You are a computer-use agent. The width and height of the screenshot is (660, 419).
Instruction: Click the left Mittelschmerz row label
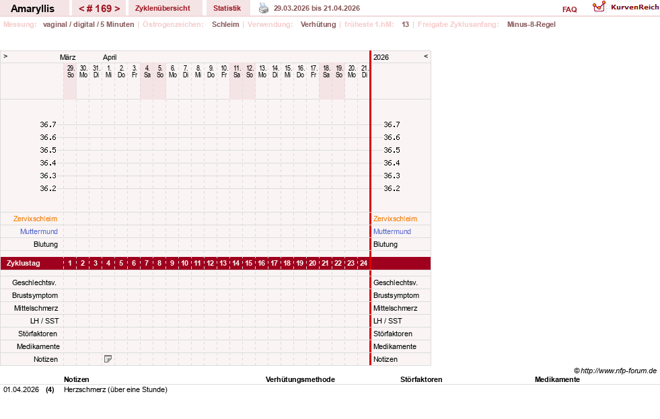pos(36,308)
